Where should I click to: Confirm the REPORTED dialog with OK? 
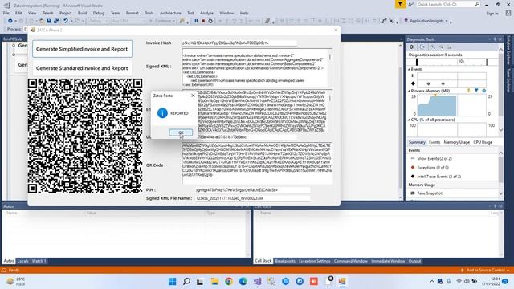point(181,132)
